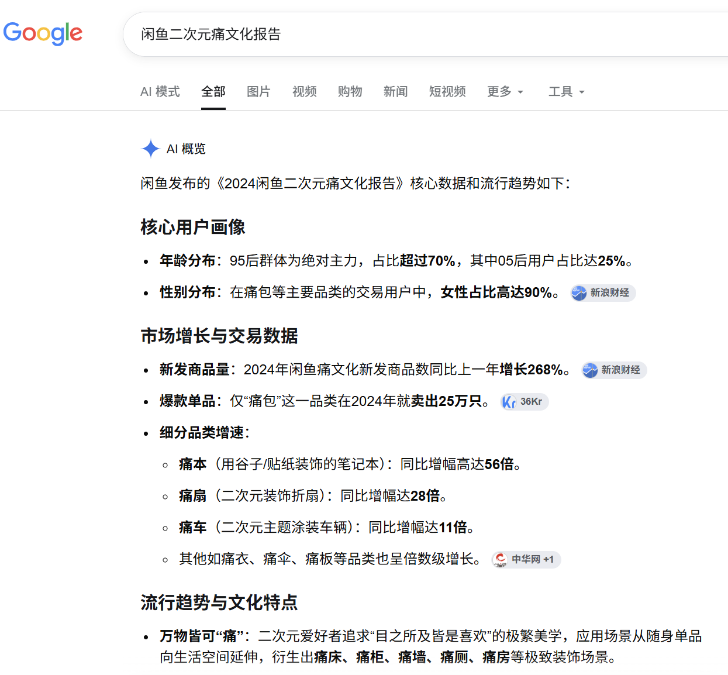Click the 流行趋势与文化特点 heading
The image size is (728, 675).
[219, 602]
